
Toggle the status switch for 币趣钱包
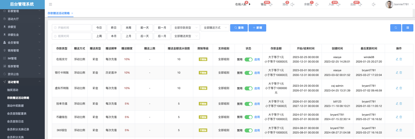tap(248, 117)
